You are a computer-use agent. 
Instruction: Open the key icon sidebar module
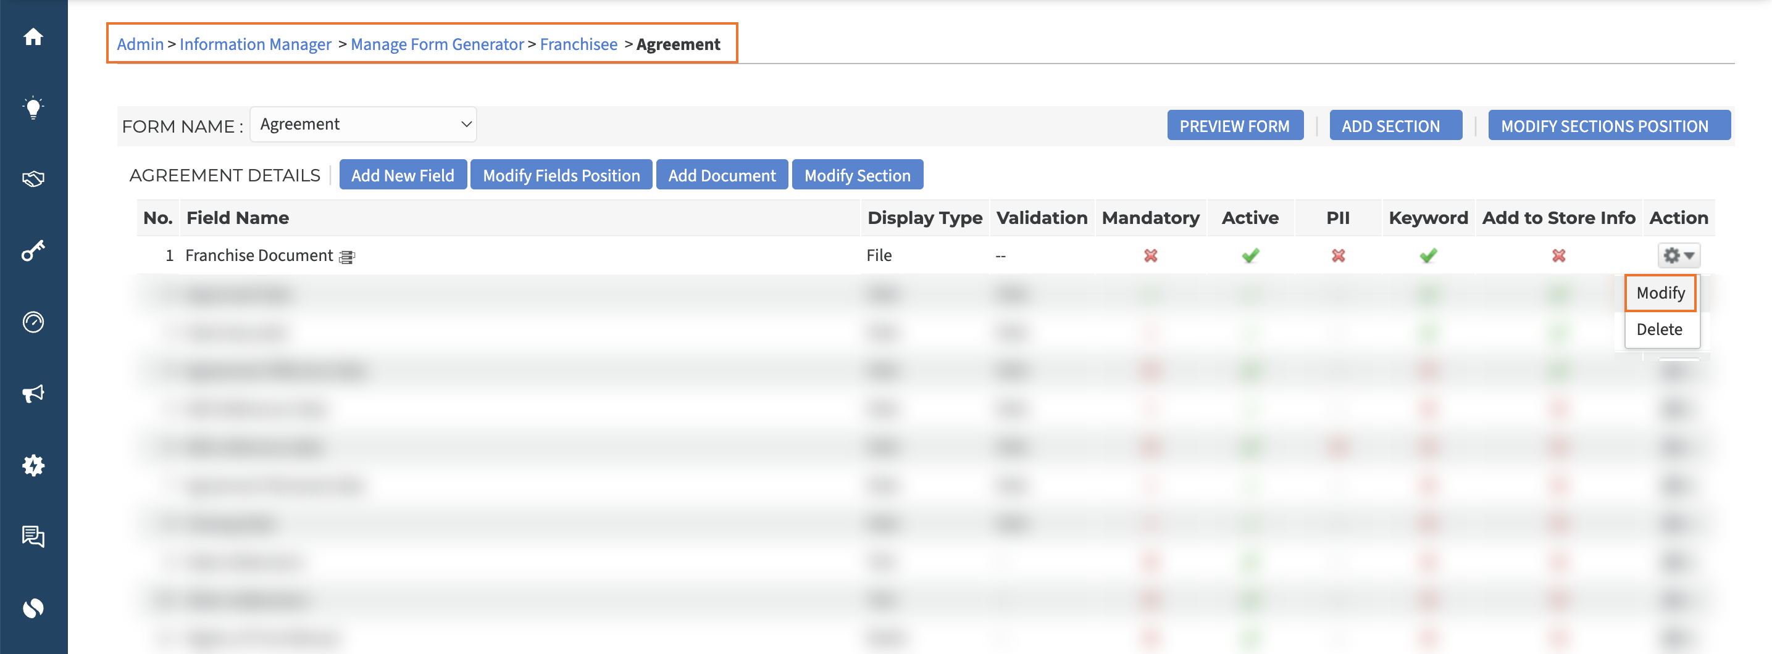(x=33, y=250)
